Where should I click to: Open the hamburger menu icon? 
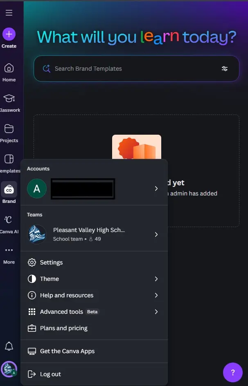9,13
